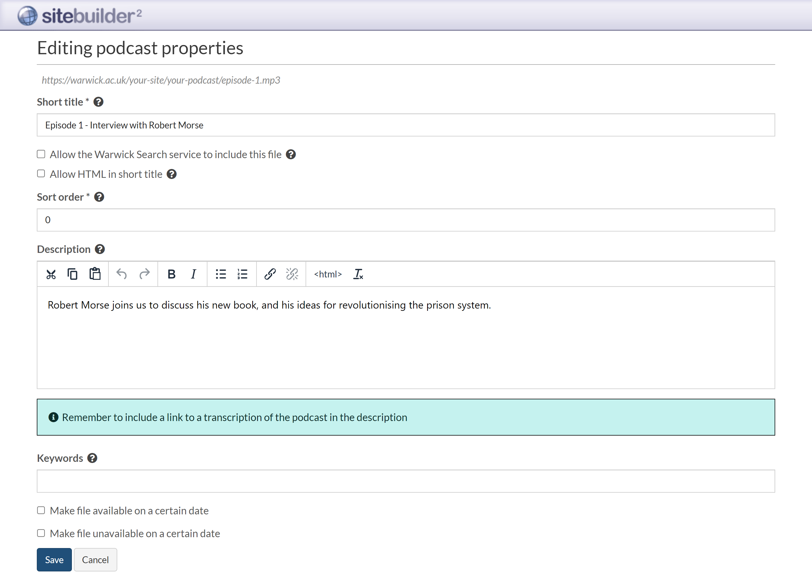Tick Make file available on certain date
Viewport: 812px width, 582px height.
[41, 510]
